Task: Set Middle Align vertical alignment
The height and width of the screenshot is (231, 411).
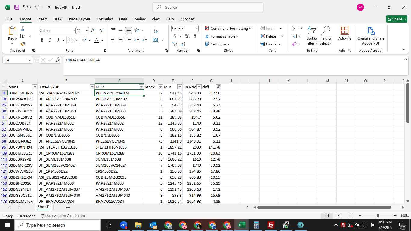Action: click(x=121, y=31)
